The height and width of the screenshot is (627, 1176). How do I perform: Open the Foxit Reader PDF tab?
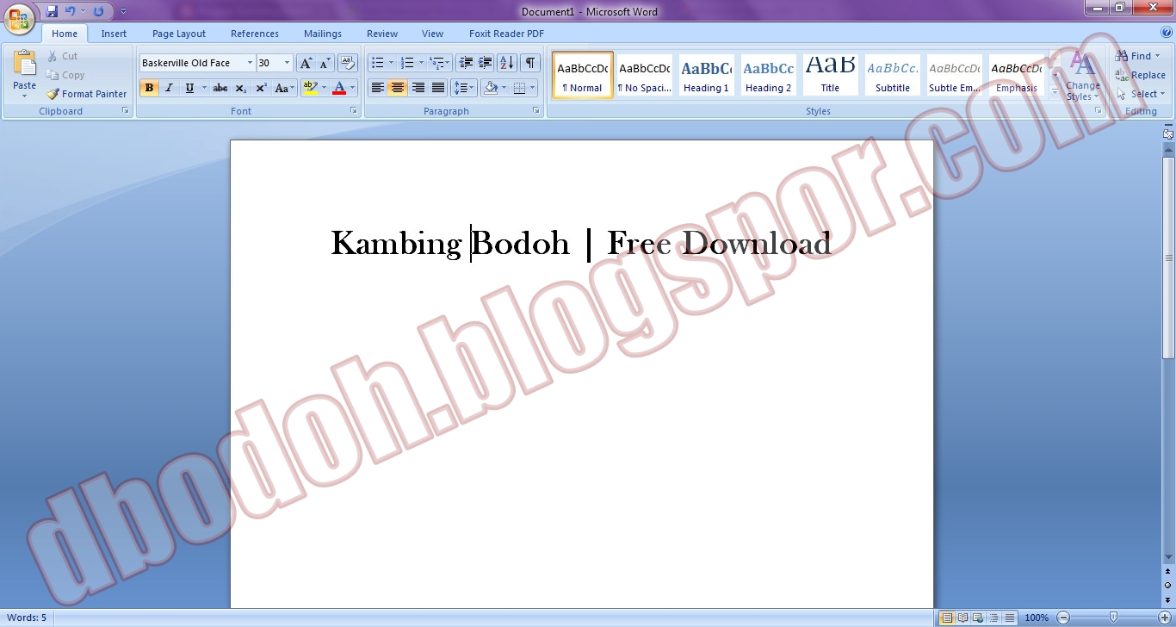coord(506,34)
